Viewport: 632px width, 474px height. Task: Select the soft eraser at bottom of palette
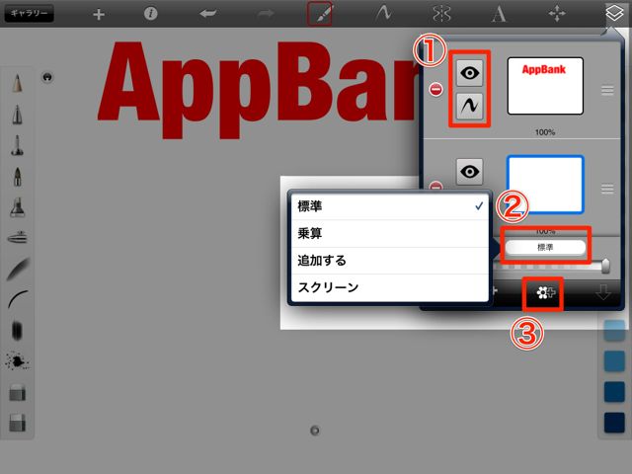point(18,423)
